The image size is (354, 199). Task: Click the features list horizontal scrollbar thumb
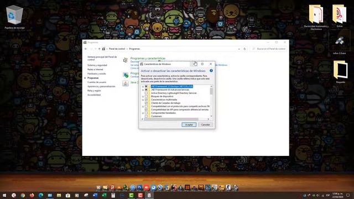tap(171, 119)
